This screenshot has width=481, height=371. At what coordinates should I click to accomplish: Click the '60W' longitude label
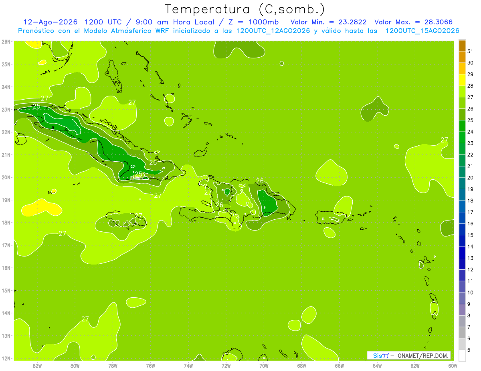pos(453,365)
